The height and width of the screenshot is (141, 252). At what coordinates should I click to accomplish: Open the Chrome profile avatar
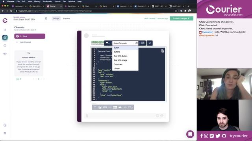click(190, 11)
